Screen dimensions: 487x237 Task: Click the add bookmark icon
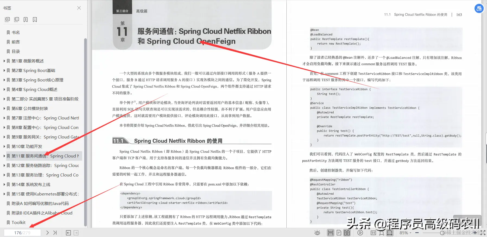point(26,20)
